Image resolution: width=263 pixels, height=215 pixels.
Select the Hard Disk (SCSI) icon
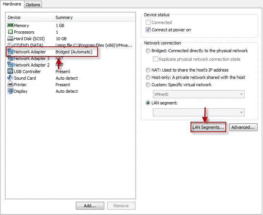point(10,39)
